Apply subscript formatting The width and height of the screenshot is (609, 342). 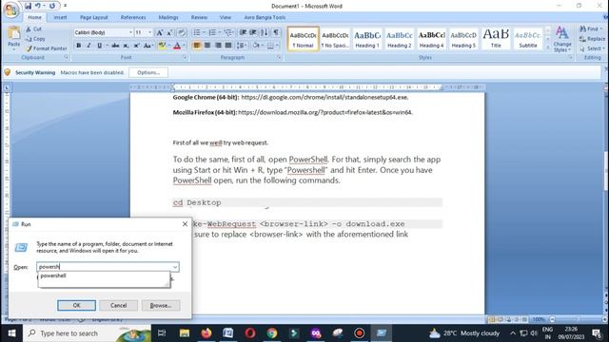[x=126, y=46]
